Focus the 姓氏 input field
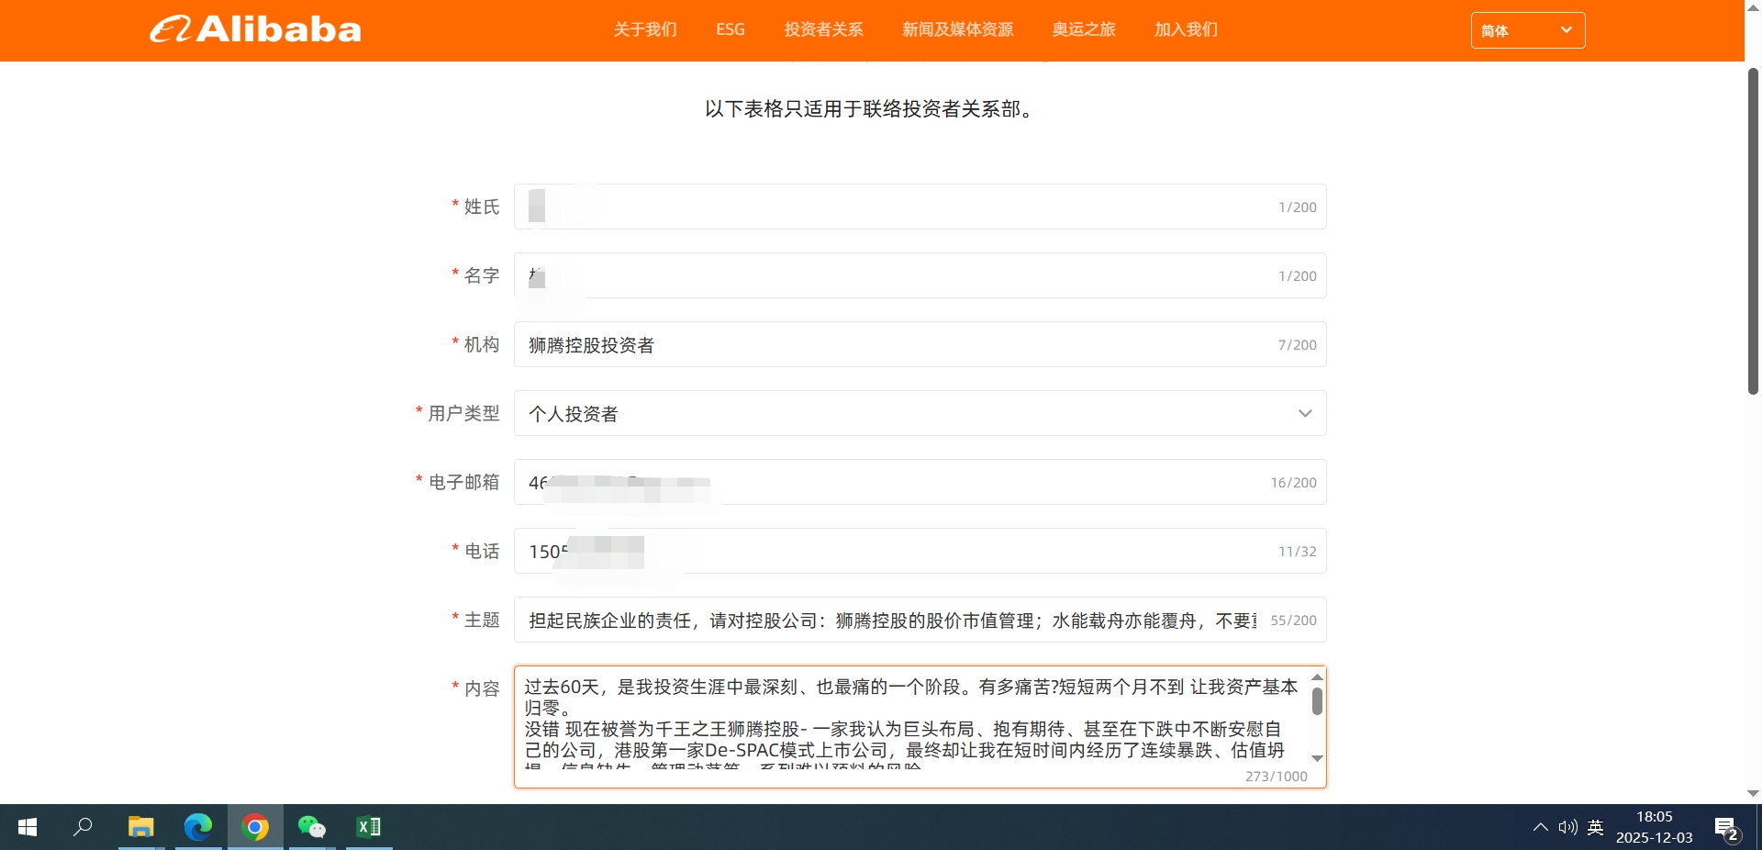1762x850 pixels. [920, 207]
